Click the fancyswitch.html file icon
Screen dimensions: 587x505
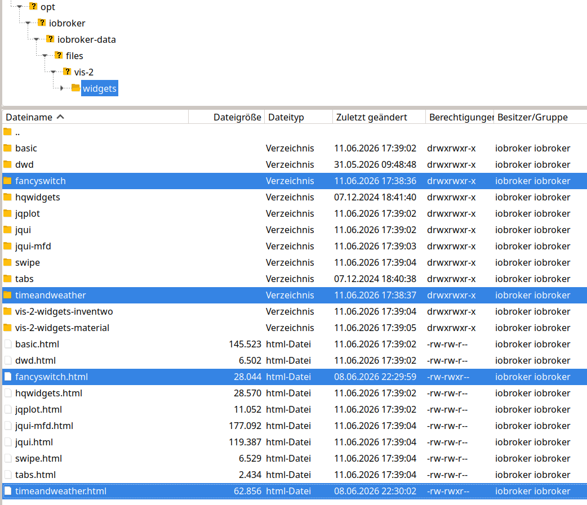pyautogui.click(x=8, y=377)
